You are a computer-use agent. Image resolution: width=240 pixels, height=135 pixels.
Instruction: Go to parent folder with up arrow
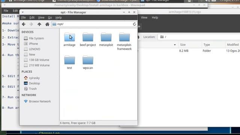39,24
